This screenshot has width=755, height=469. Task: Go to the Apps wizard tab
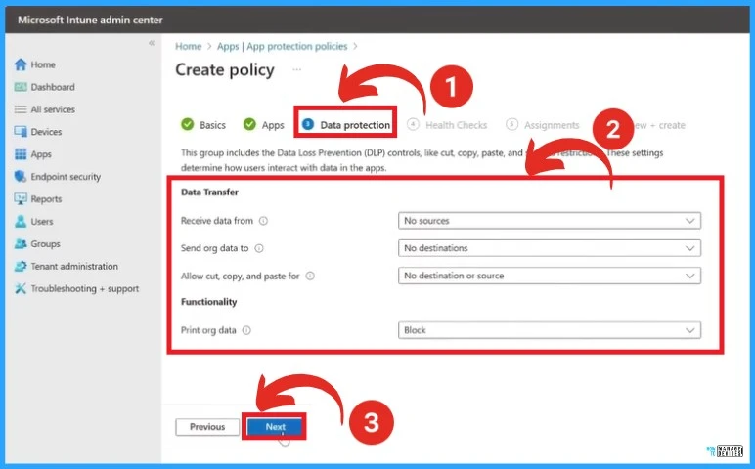[263, 125]
